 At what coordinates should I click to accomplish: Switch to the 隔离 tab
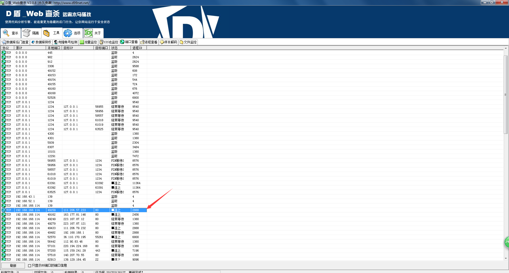(31, 33)
